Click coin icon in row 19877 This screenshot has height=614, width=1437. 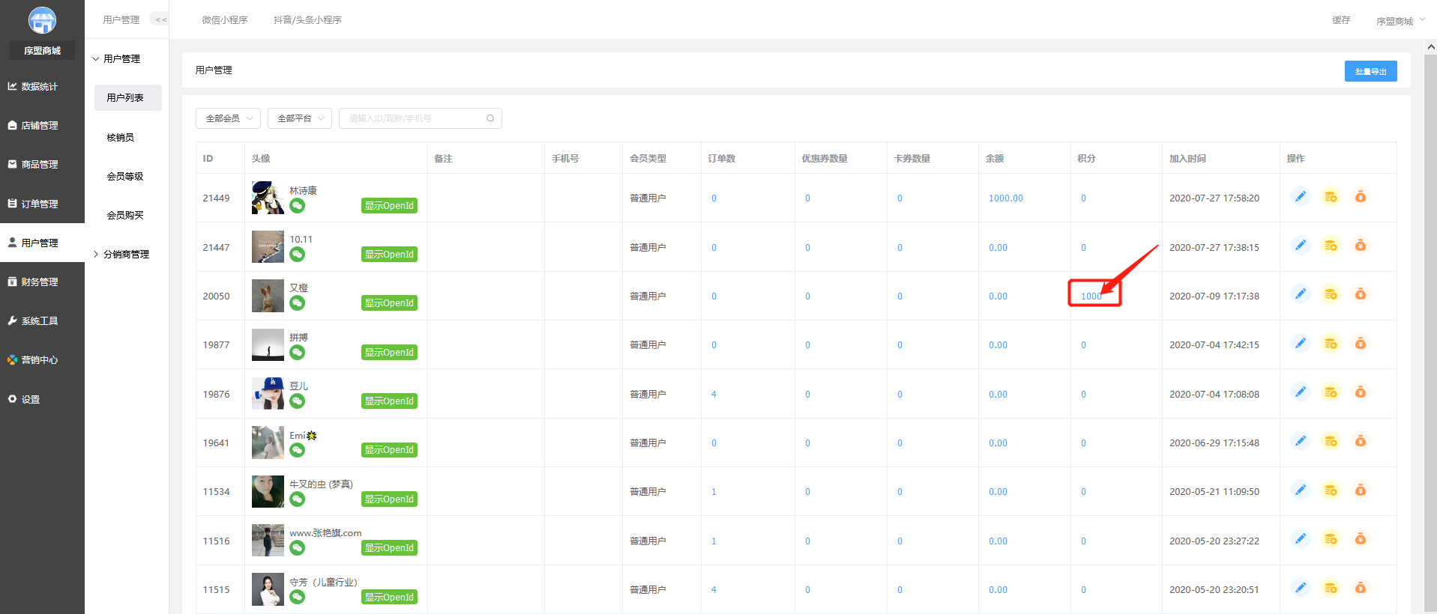tap(1331, 344)
